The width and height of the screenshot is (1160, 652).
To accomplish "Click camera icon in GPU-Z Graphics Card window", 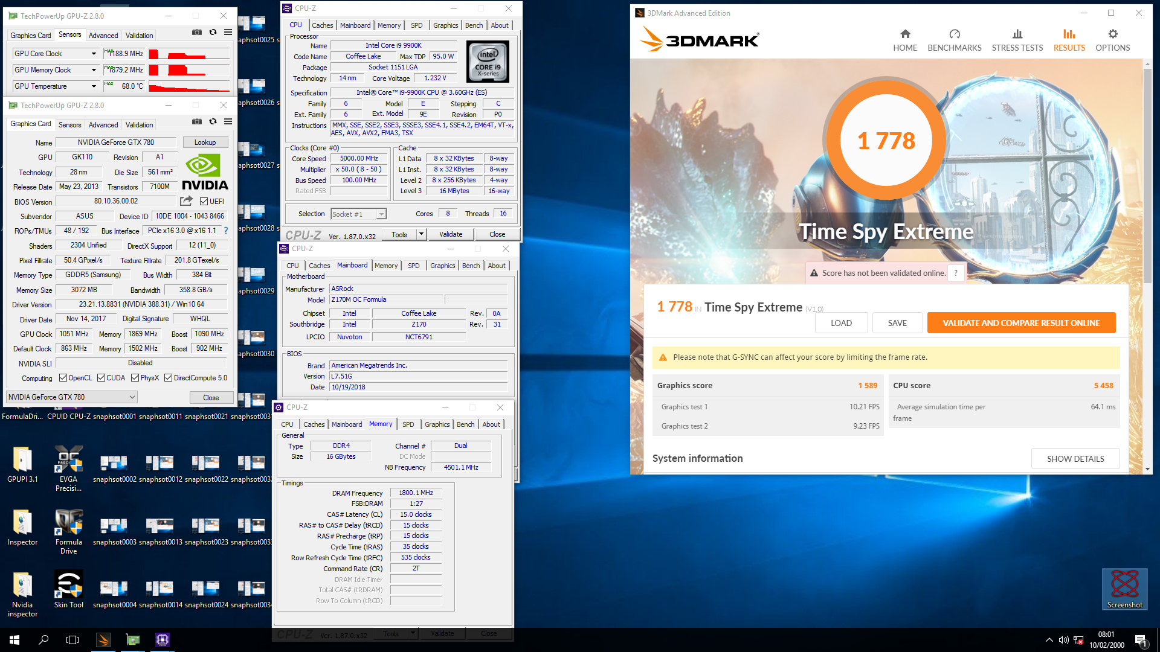I will [x=197, y=121].
